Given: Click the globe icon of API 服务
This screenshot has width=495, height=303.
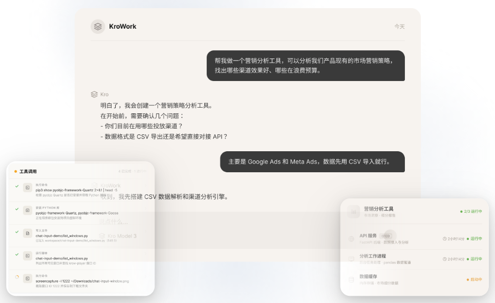Looking at the screenshot, I should tap(351, 239).
